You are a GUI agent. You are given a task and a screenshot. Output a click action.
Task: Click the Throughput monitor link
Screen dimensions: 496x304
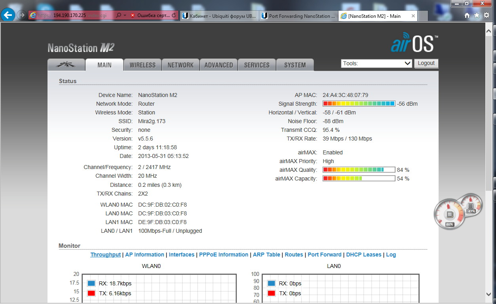(105, 255)
